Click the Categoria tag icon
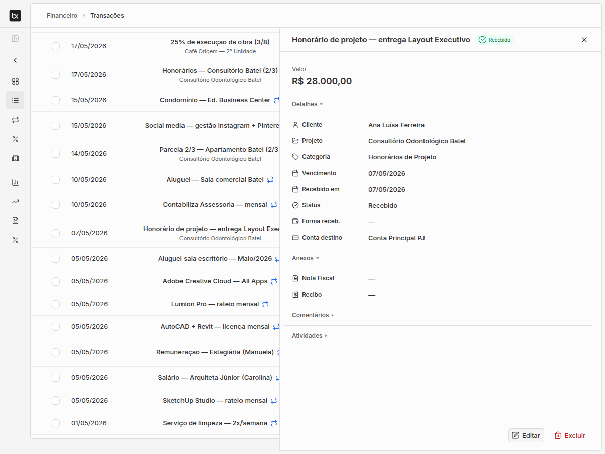605x454 pixels. (x=295, y=157)
